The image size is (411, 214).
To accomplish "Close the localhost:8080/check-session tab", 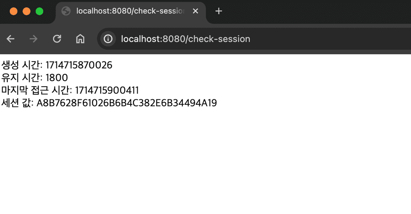I will coord(195,11).
